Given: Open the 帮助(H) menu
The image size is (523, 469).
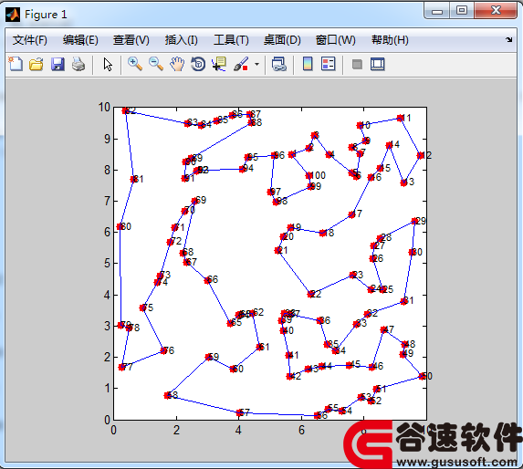Looking at the screenshot, I should click(390, 40).
